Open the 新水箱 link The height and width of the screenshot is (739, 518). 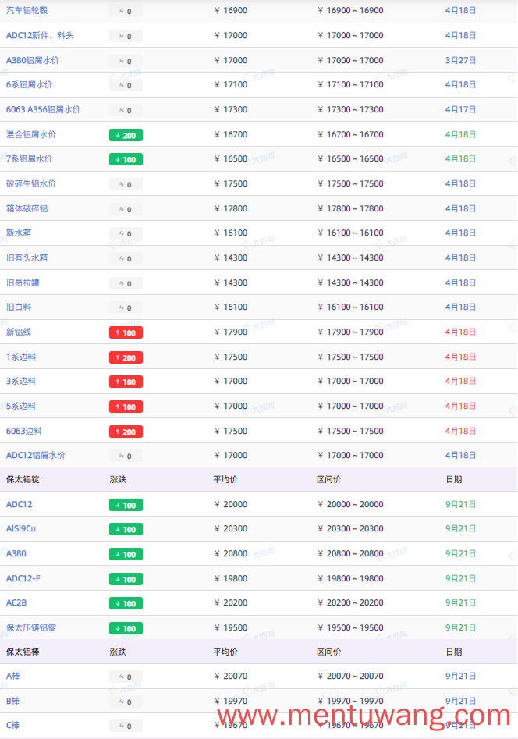pos(19,233)
